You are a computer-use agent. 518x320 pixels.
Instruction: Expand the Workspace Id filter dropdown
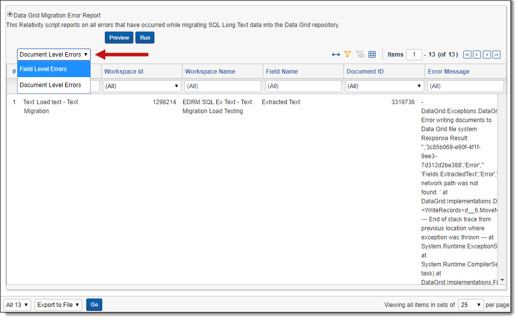(142, 86)
